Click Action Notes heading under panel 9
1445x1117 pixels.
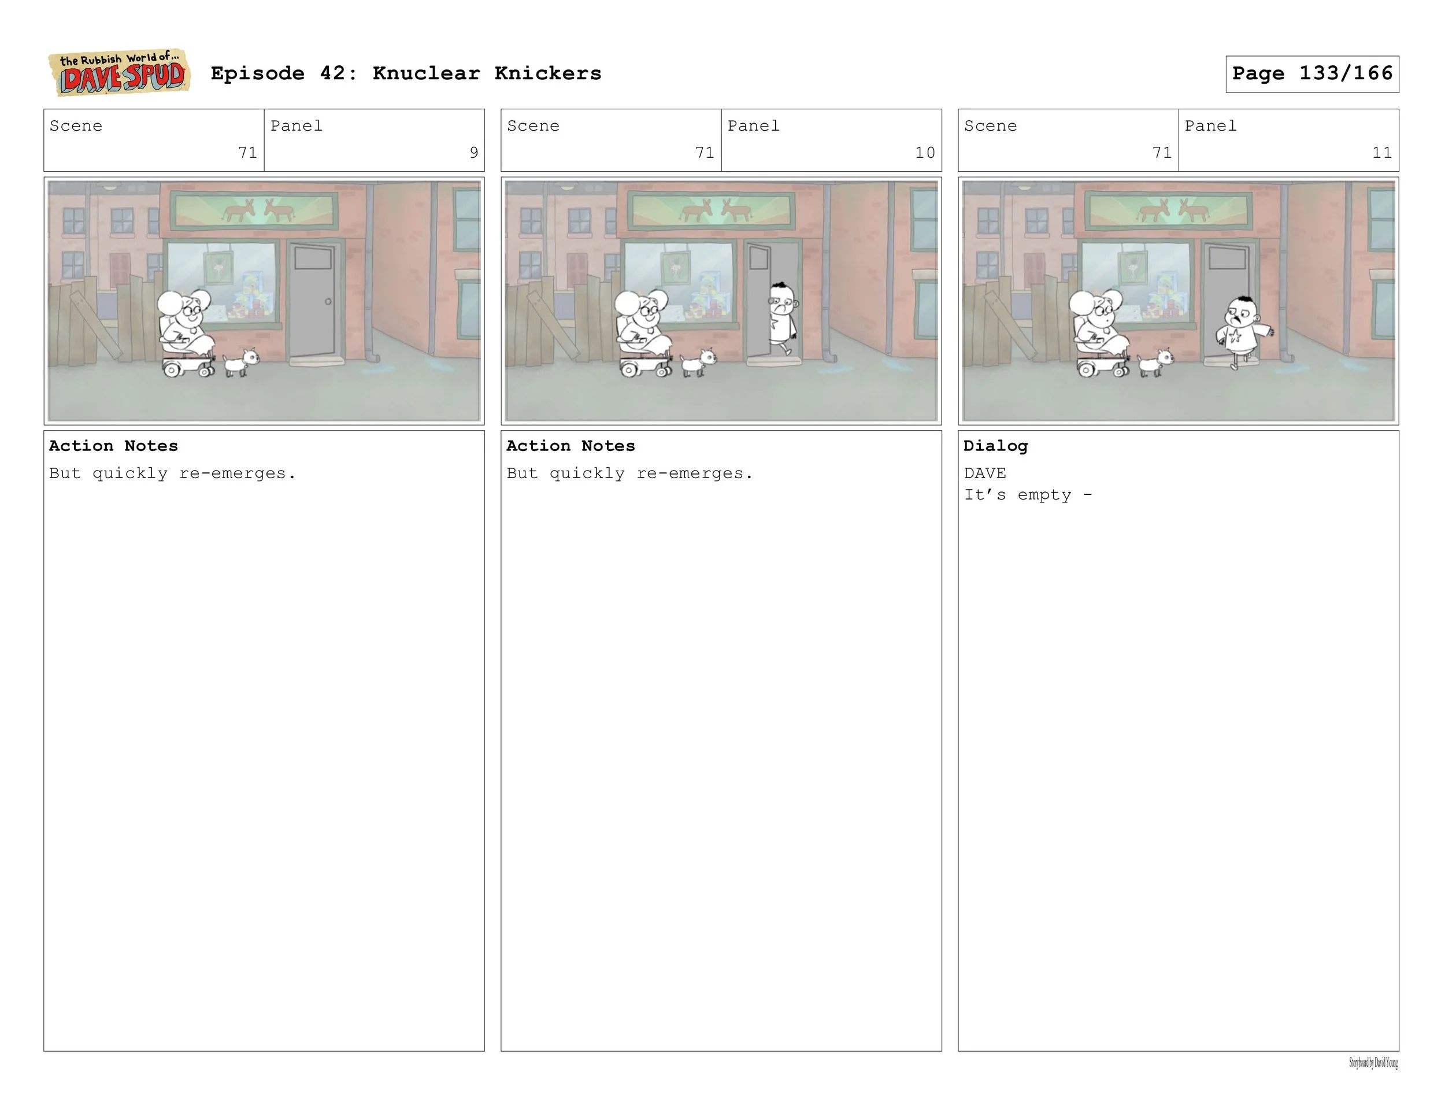coord(113,446)
